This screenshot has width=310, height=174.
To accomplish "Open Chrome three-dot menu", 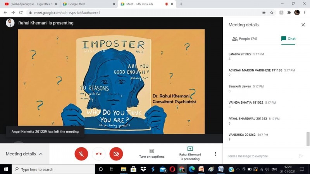I will [305, 13].
